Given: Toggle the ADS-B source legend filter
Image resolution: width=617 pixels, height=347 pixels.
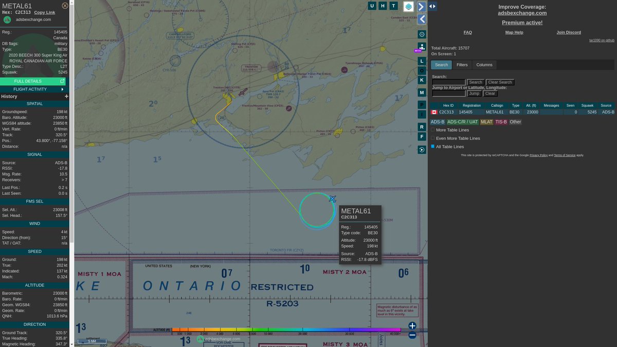Looking at the screenshot, I should pos(438,122).
